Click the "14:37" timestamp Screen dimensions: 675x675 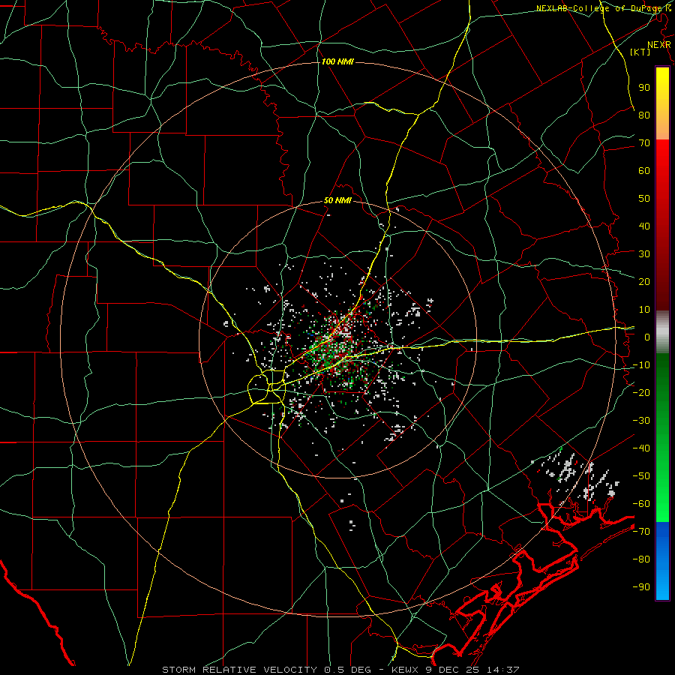(x=502, y=670)
